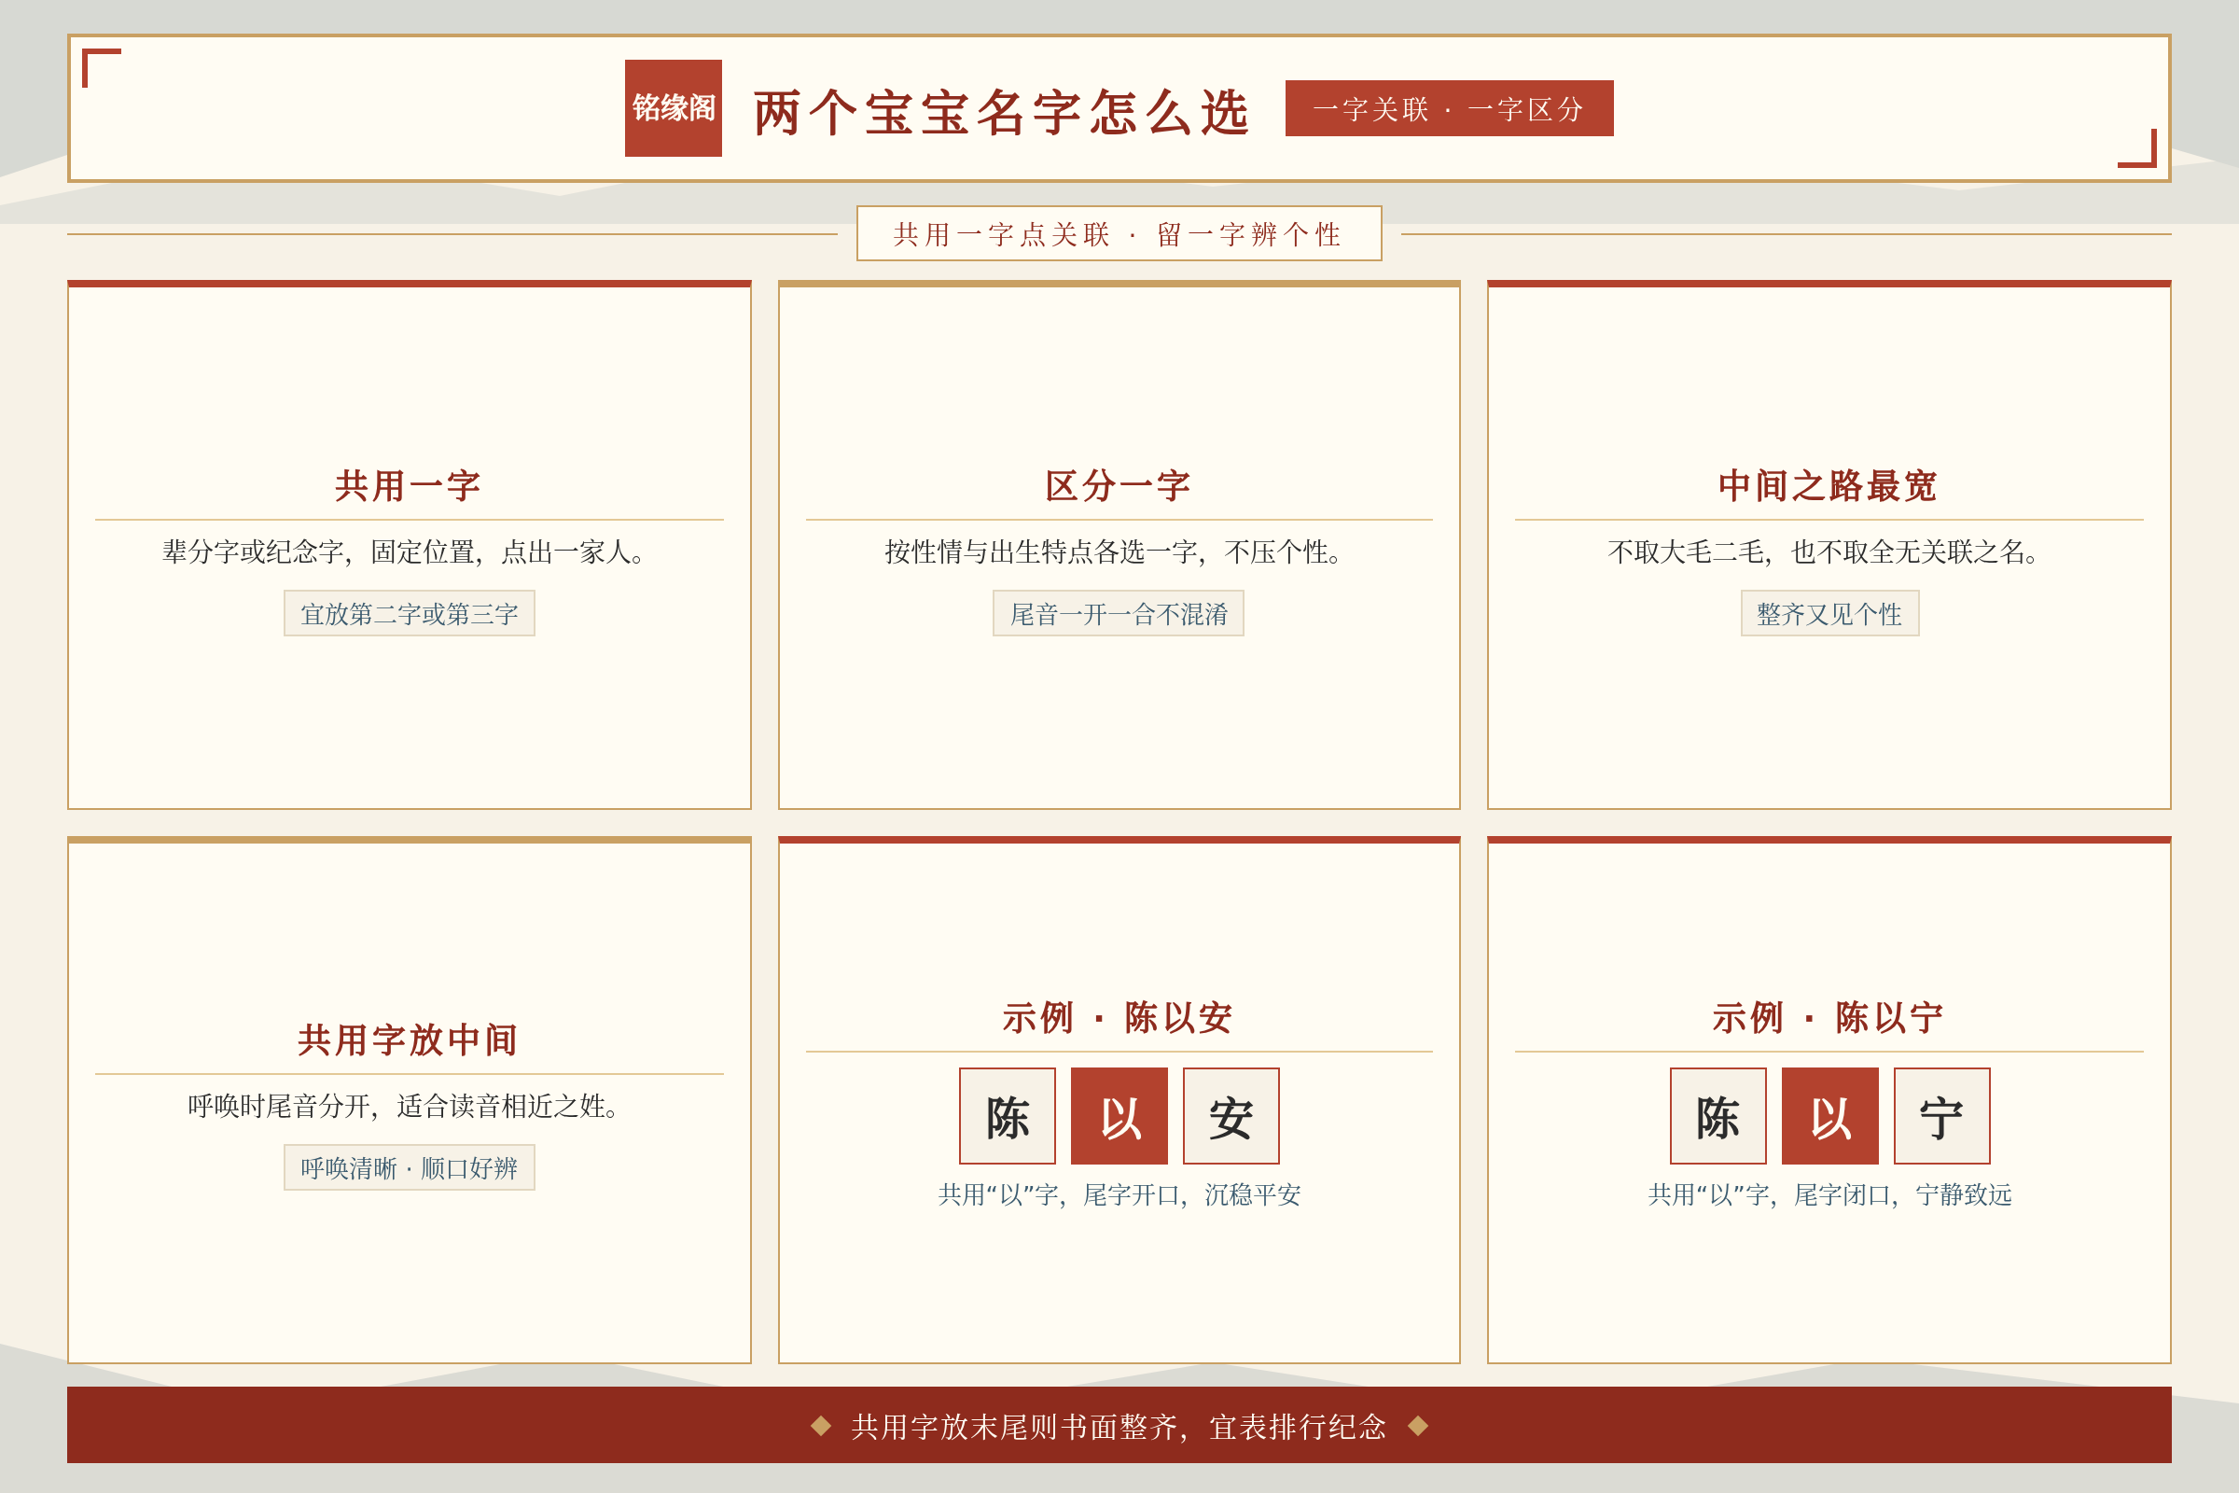The image size is (2239, 1493).
Task: Click the 陈 tile in the 陈以安 example
Action: click(1008, 1116)
